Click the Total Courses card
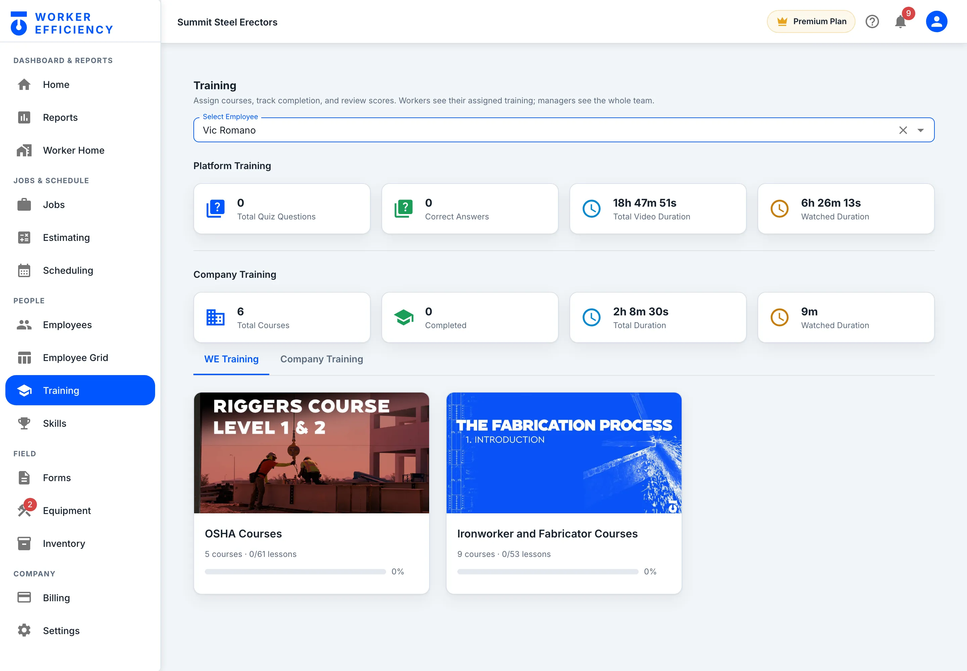The width and height of the screenshot is (967, 671). click(282, 317)
